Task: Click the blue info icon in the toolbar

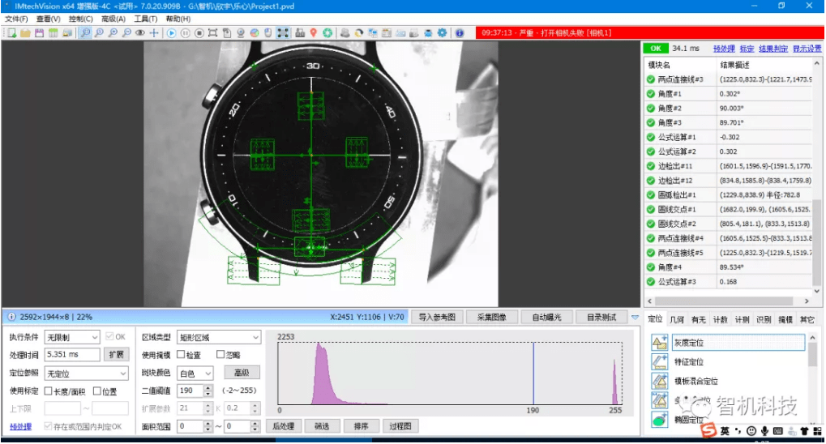Action: tap(460, 33)
